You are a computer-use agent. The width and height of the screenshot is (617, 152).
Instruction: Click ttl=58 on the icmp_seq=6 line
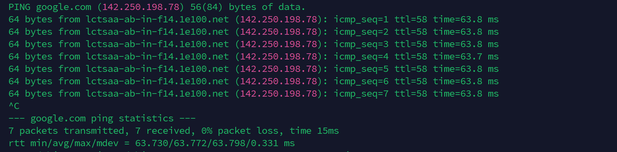click(x=411, y=81)
